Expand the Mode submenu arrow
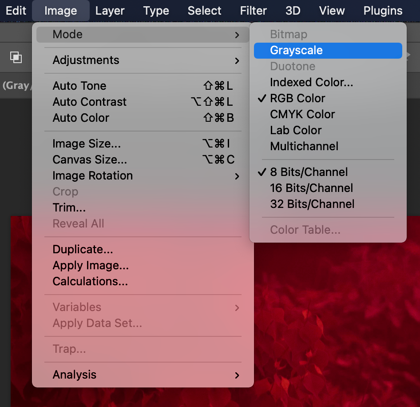The height and width of the screenshot is (407, 420). tap(237, 35)
